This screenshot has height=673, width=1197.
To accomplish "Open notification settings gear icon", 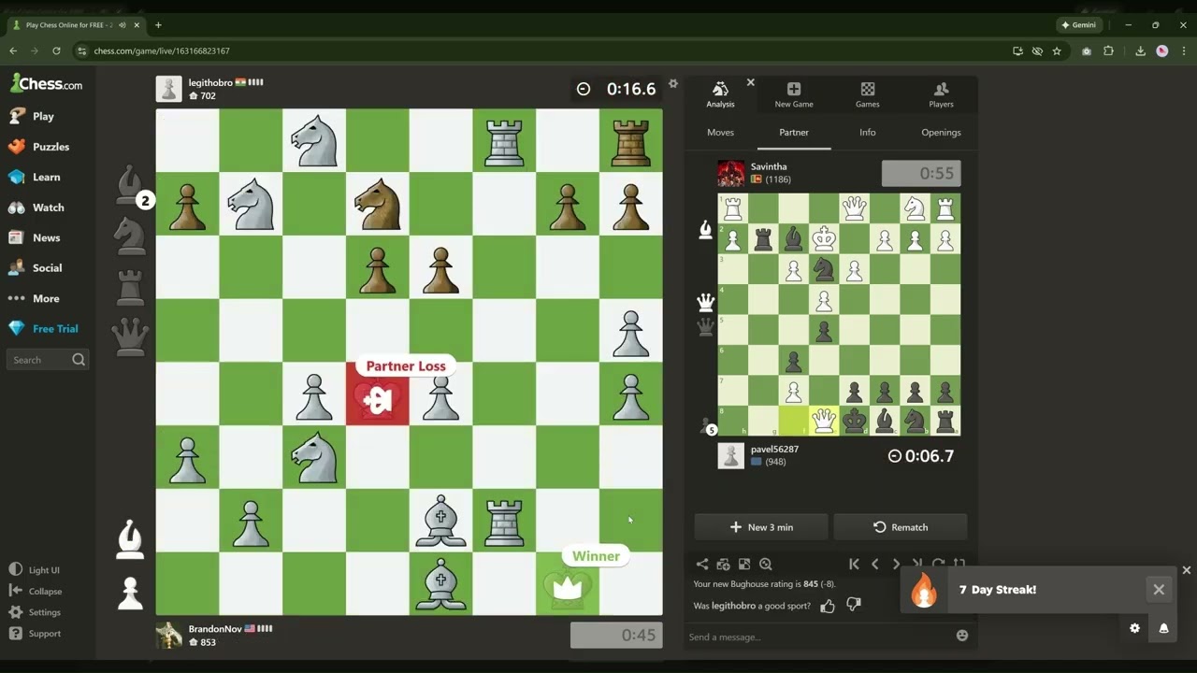I will pyautogui.click(x=1135, y=628).
